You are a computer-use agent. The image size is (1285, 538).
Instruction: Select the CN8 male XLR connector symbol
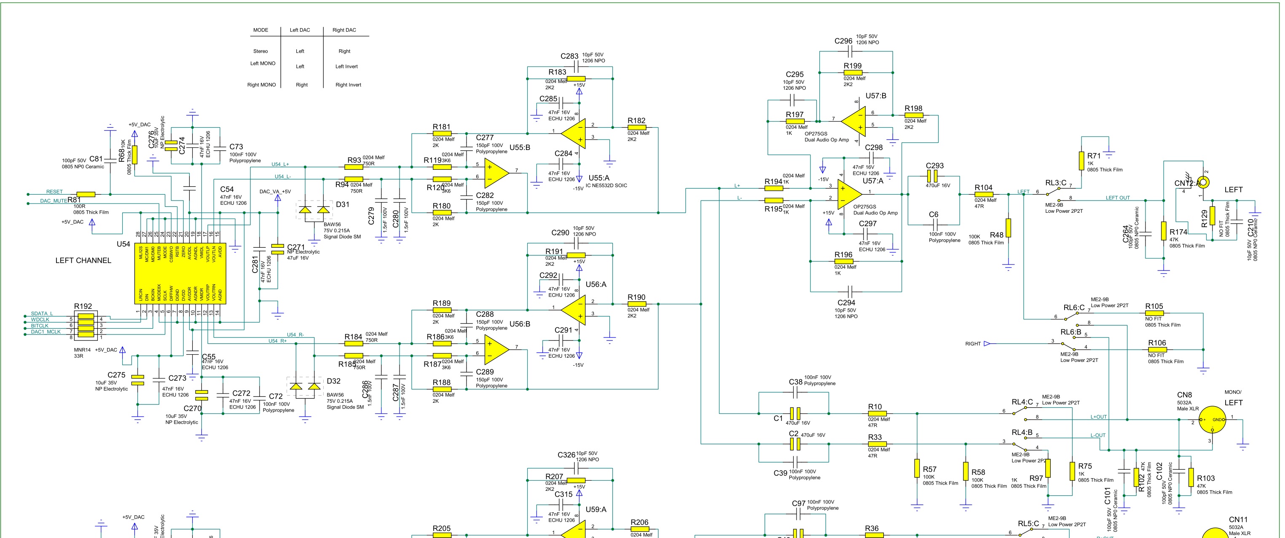(1211, 420)
